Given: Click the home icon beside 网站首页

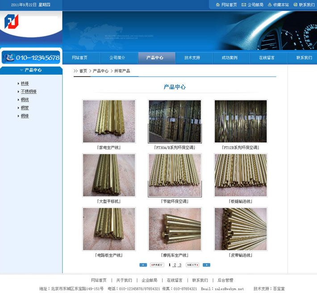Looking at the screenshot, I should point(217,5).
